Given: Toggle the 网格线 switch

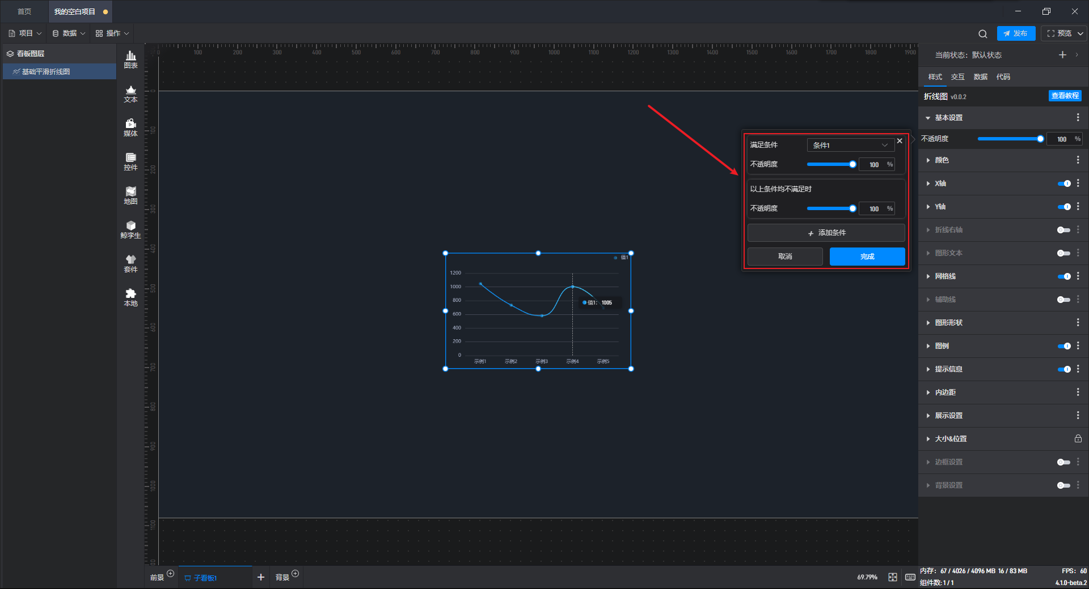Looking at the screenshot, I should pos(1064,276).
